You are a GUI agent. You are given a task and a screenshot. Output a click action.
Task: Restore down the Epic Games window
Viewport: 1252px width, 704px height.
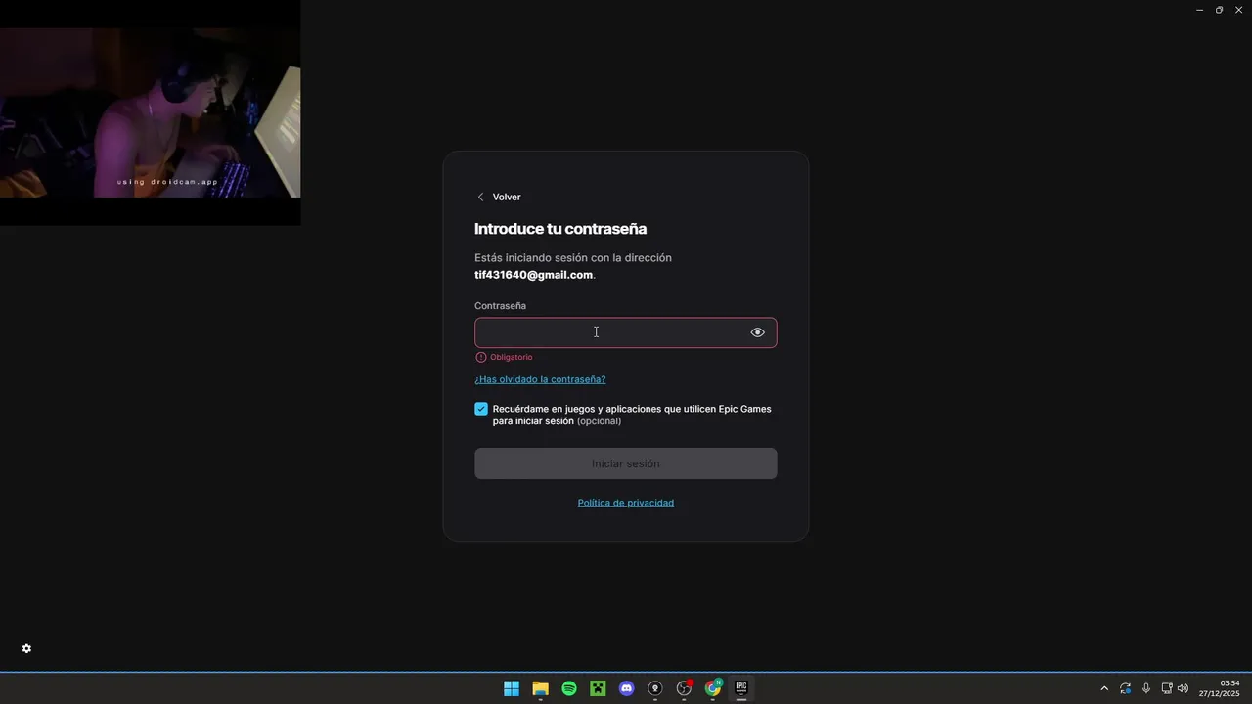tap(1219, 10)
